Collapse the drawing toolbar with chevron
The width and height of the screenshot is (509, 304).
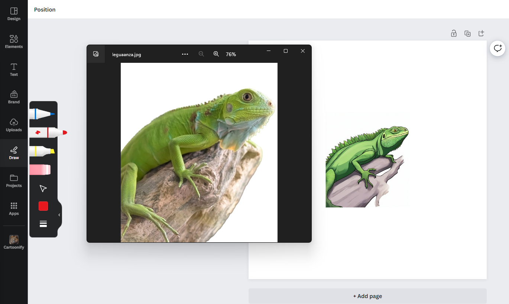tap(59, 215)
